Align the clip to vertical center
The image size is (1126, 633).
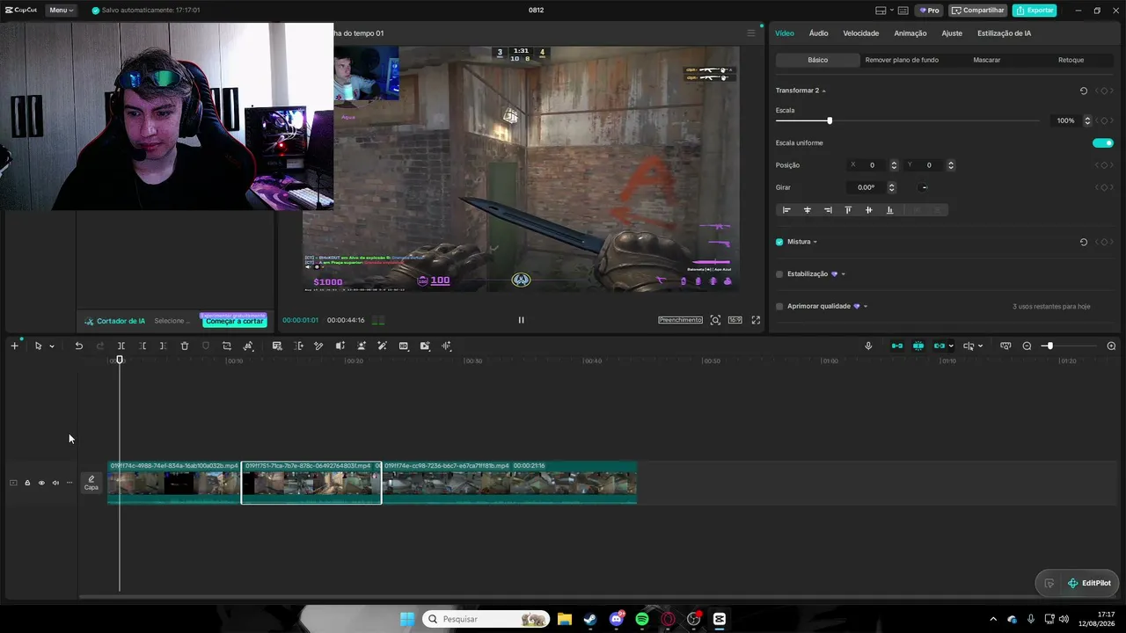coord(869,210)
